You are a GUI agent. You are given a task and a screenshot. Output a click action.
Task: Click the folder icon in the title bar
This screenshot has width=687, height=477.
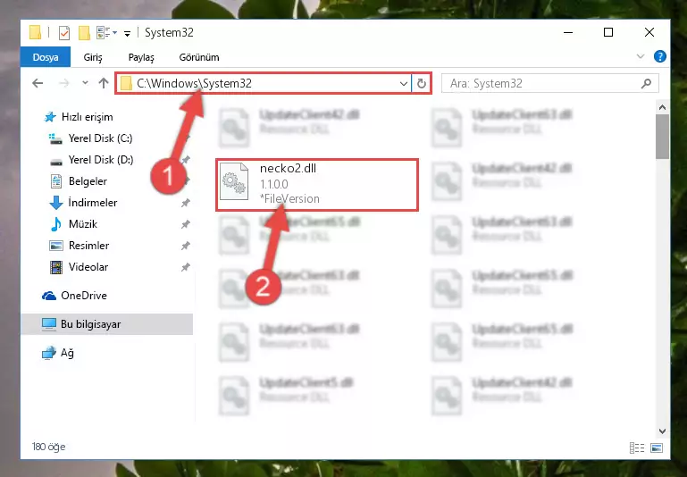35,32
